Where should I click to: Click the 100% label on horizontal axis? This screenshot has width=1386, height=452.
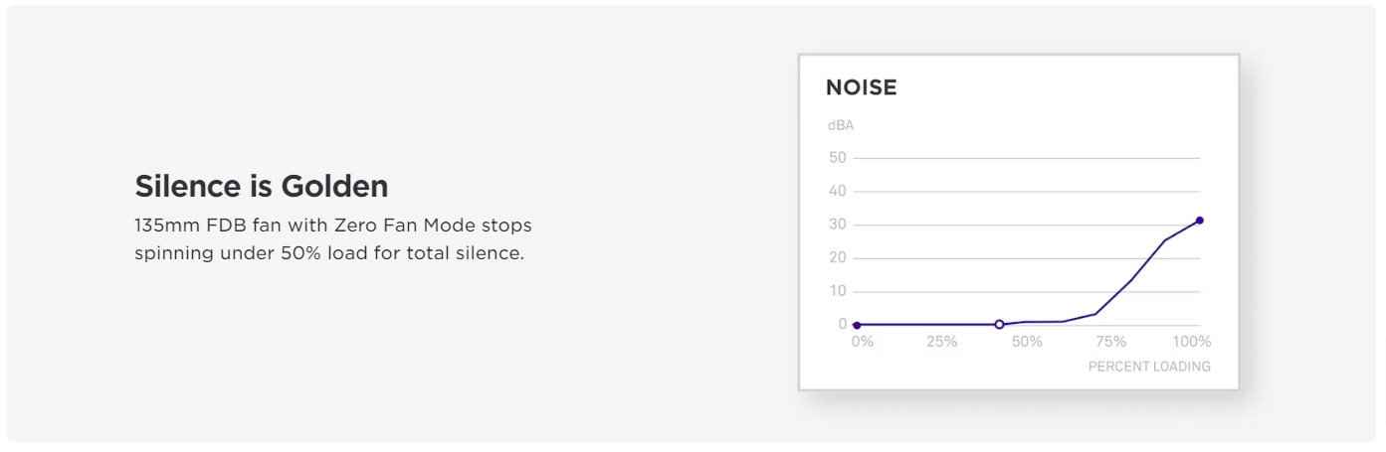coord(1192,342)
